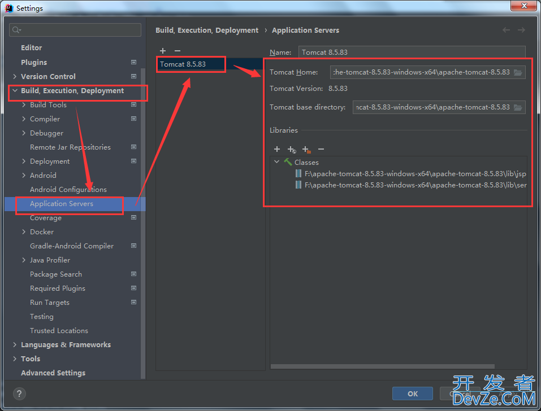Image resolution: width=541 pixels, height=411 pixels.
Task: Select the lib\ser library path row
Action: pyautogui.click(x=399, y=185)
